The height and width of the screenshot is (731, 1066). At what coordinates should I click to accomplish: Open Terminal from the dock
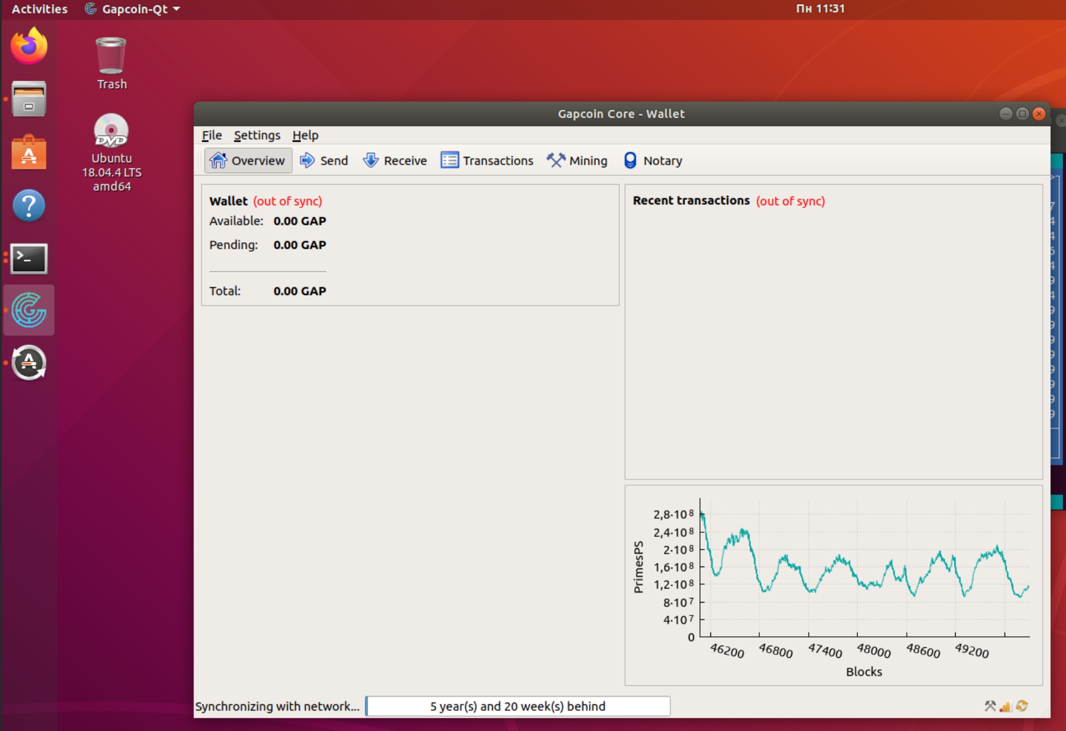click(28, 259)
